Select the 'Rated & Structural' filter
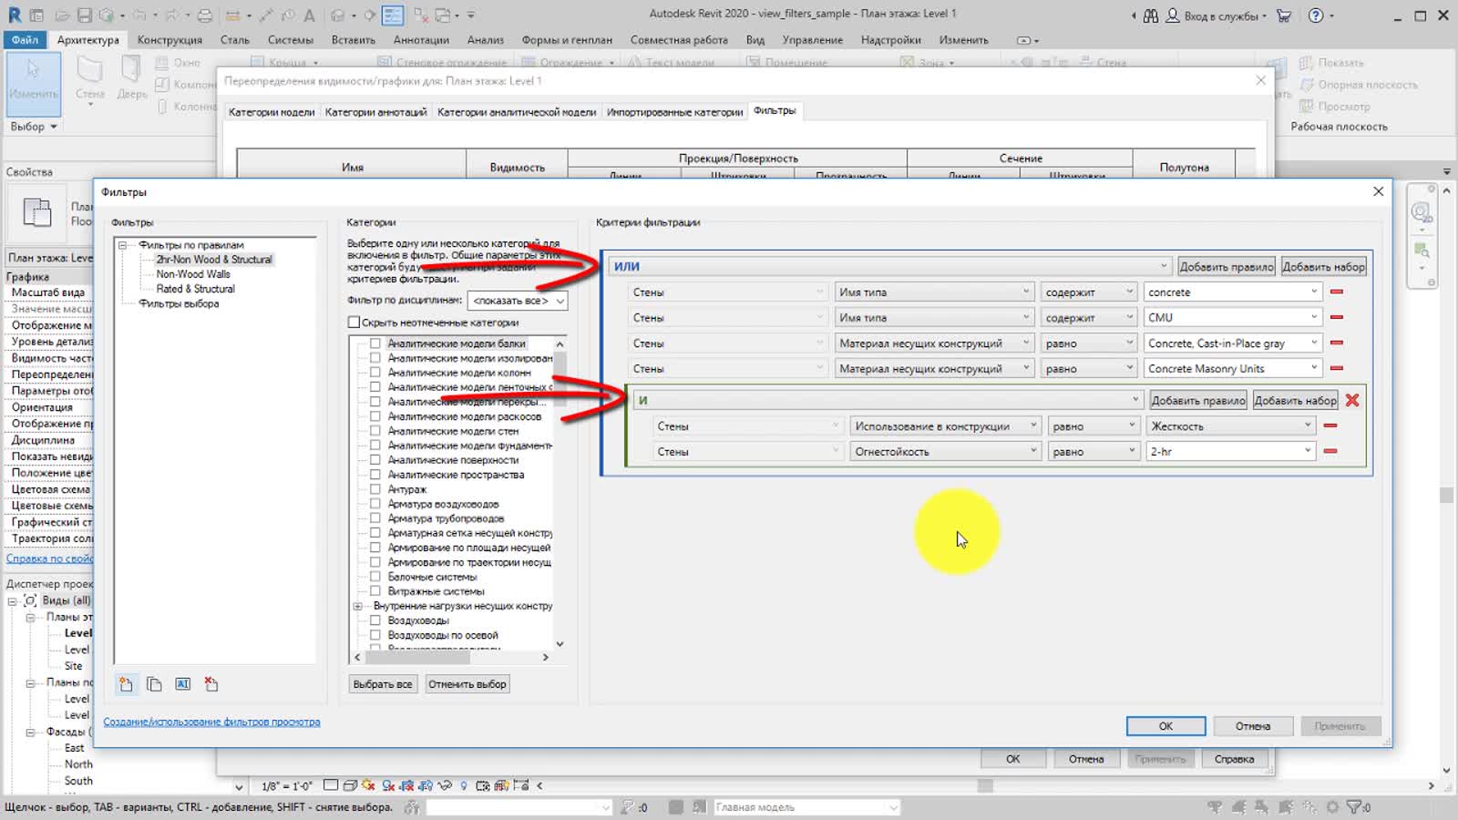The image size is (1458, 820). [x=195, y=289]
